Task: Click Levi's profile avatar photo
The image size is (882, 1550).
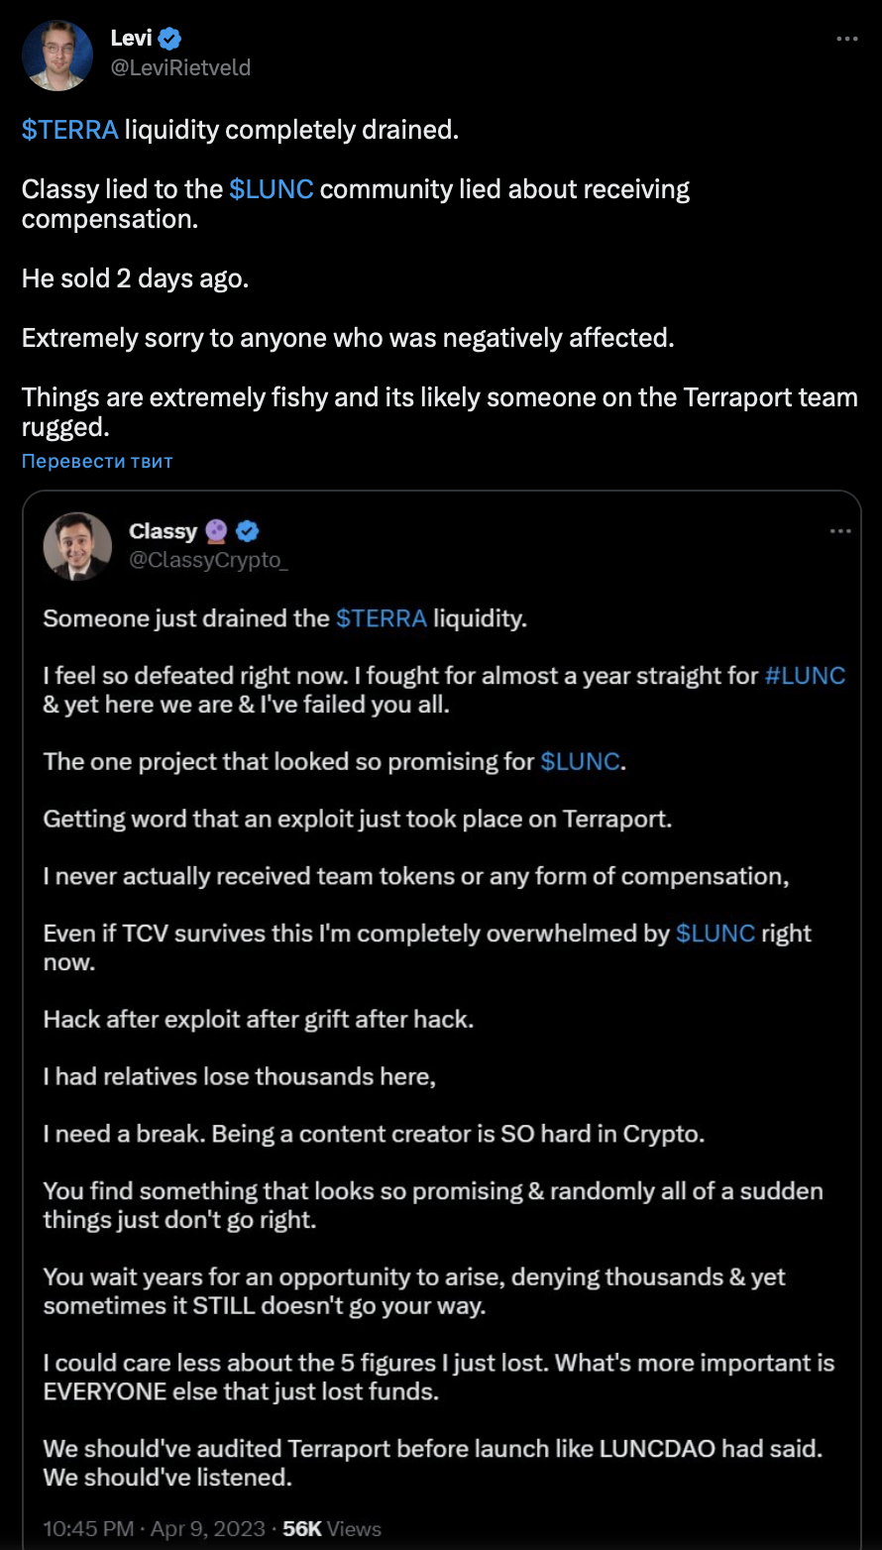Action: tap(57, 55)
